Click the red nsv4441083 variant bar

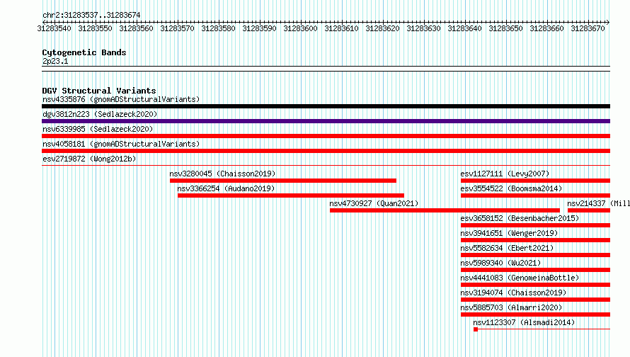[536, 285]
